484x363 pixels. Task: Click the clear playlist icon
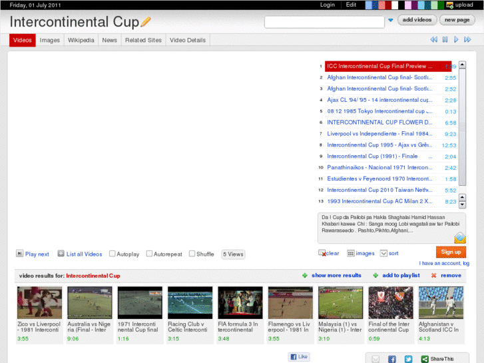(322, 253)
